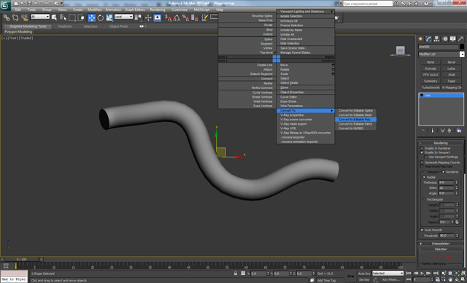Click the Lathe modifier button
The image size is (467, 283).
click(x=452, y=69)
